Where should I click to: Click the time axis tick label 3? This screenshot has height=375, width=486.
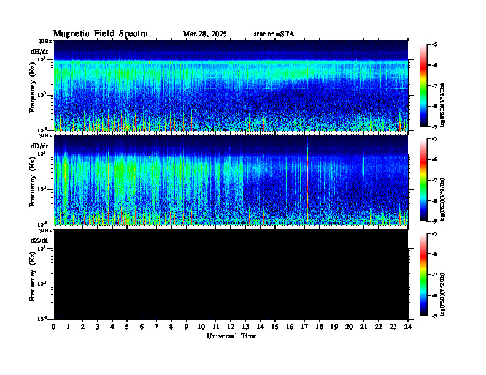(98, 327)
